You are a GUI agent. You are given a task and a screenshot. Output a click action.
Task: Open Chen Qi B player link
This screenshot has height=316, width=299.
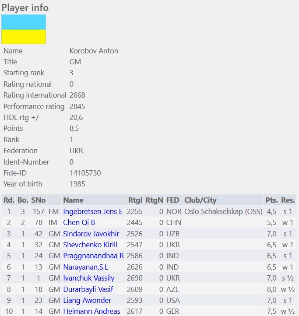[78, 222]
